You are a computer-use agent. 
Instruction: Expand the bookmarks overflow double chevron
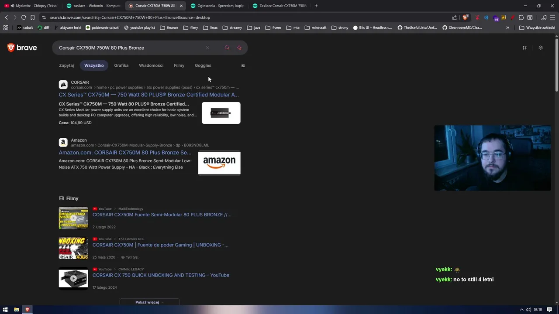point(507,27)
